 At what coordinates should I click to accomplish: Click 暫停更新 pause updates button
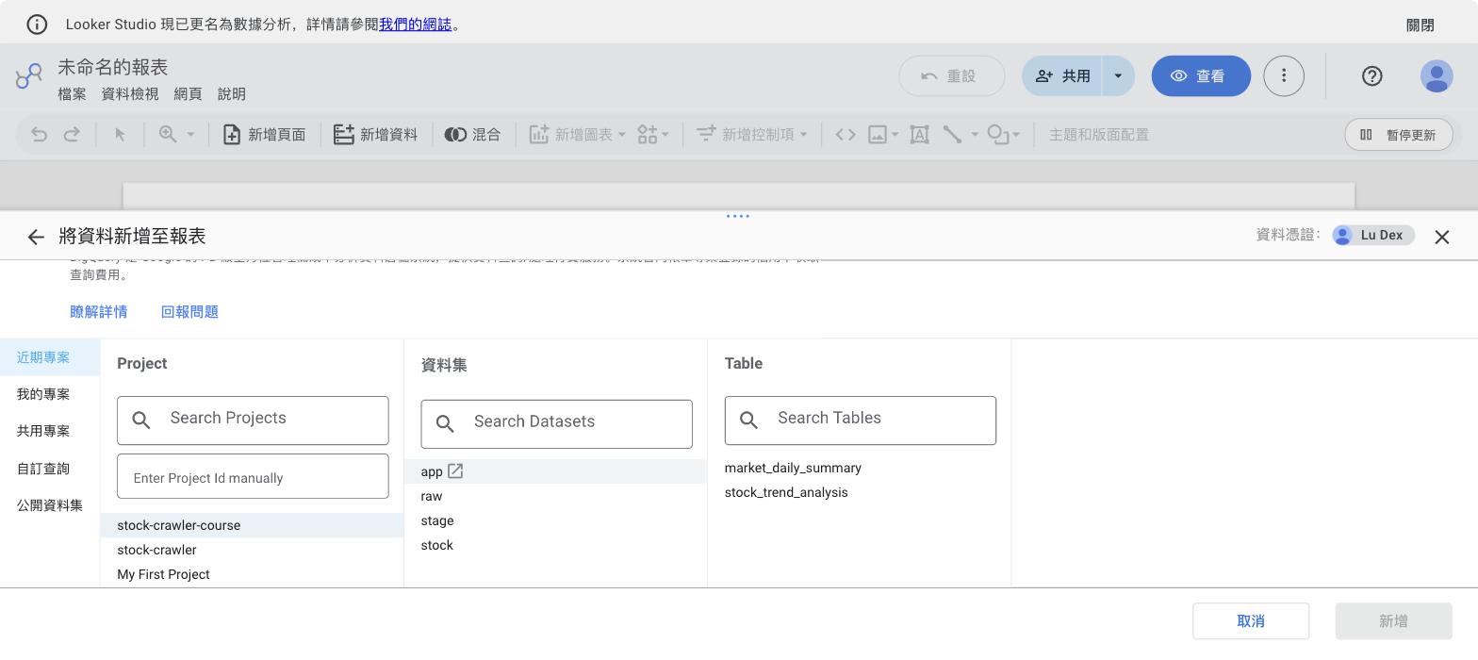[1399, 135]
